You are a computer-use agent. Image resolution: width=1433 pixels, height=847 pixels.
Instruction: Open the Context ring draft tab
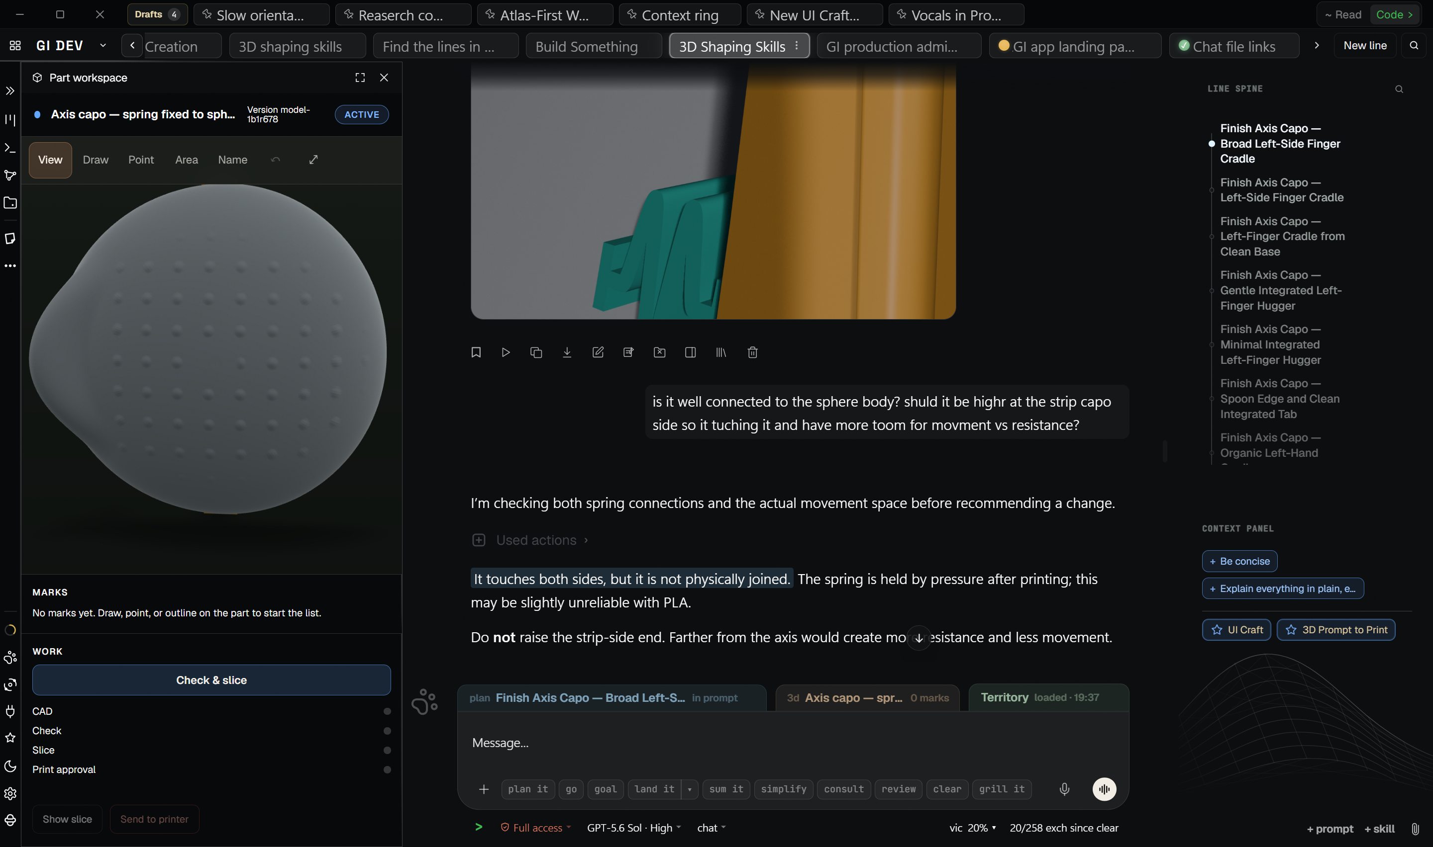(680, 15)
